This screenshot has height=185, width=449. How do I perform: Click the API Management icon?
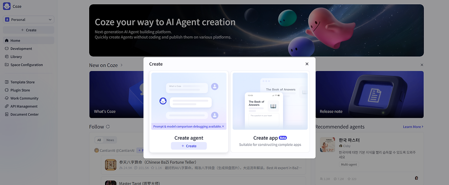(x=7, y=106)
